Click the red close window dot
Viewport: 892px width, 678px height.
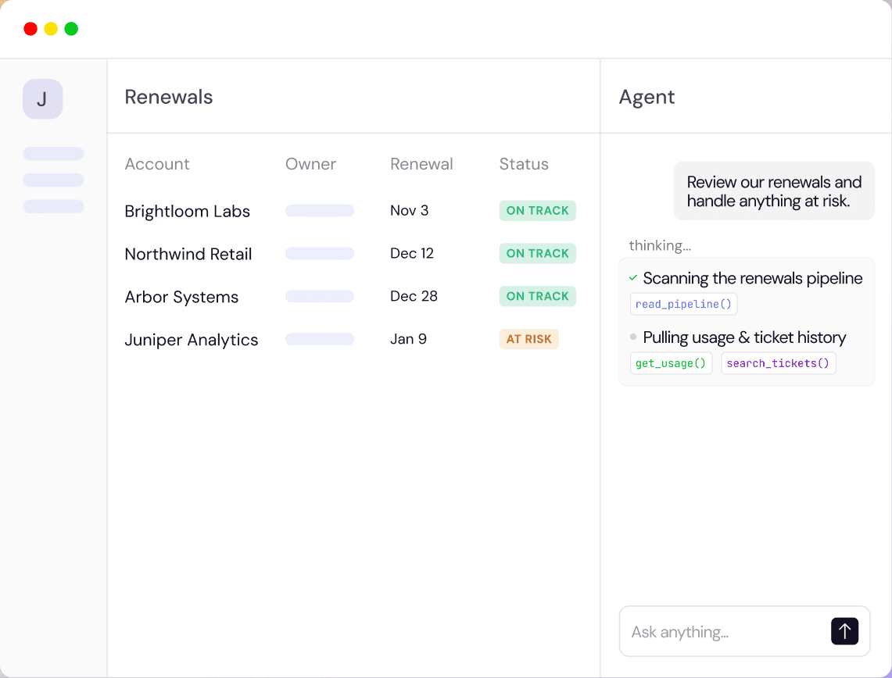click(30, 28)
